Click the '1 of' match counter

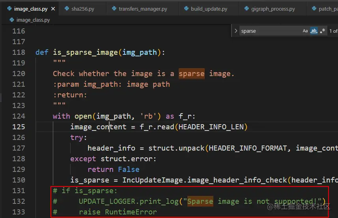pyautogui.click(x=333, y=31)
